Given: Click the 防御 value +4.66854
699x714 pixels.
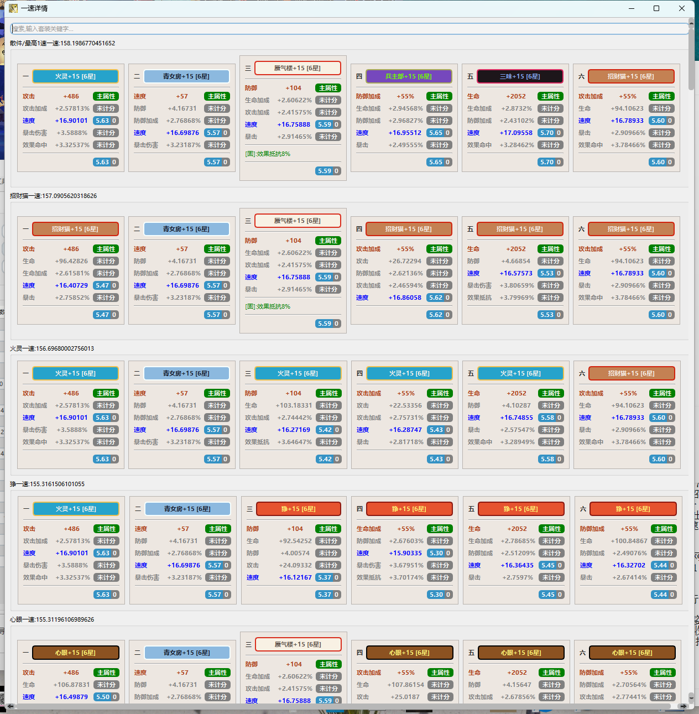Looking at the screenshot, I should pyautogui.click(x=516, y=261).
